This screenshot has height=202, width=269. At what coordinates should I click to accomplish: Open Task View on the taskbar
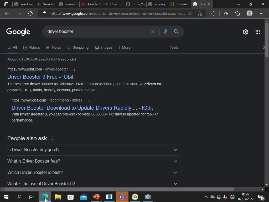pyautogui.click(x=32, y=197)
